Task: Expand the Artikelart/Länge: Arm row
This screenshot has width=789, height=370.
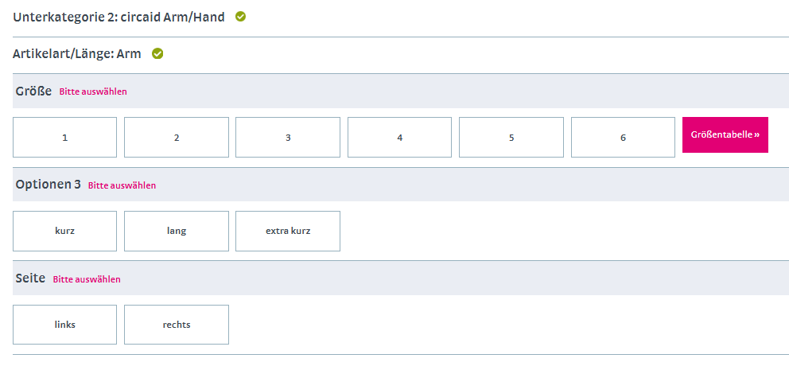Action: [x=77, y=54]
